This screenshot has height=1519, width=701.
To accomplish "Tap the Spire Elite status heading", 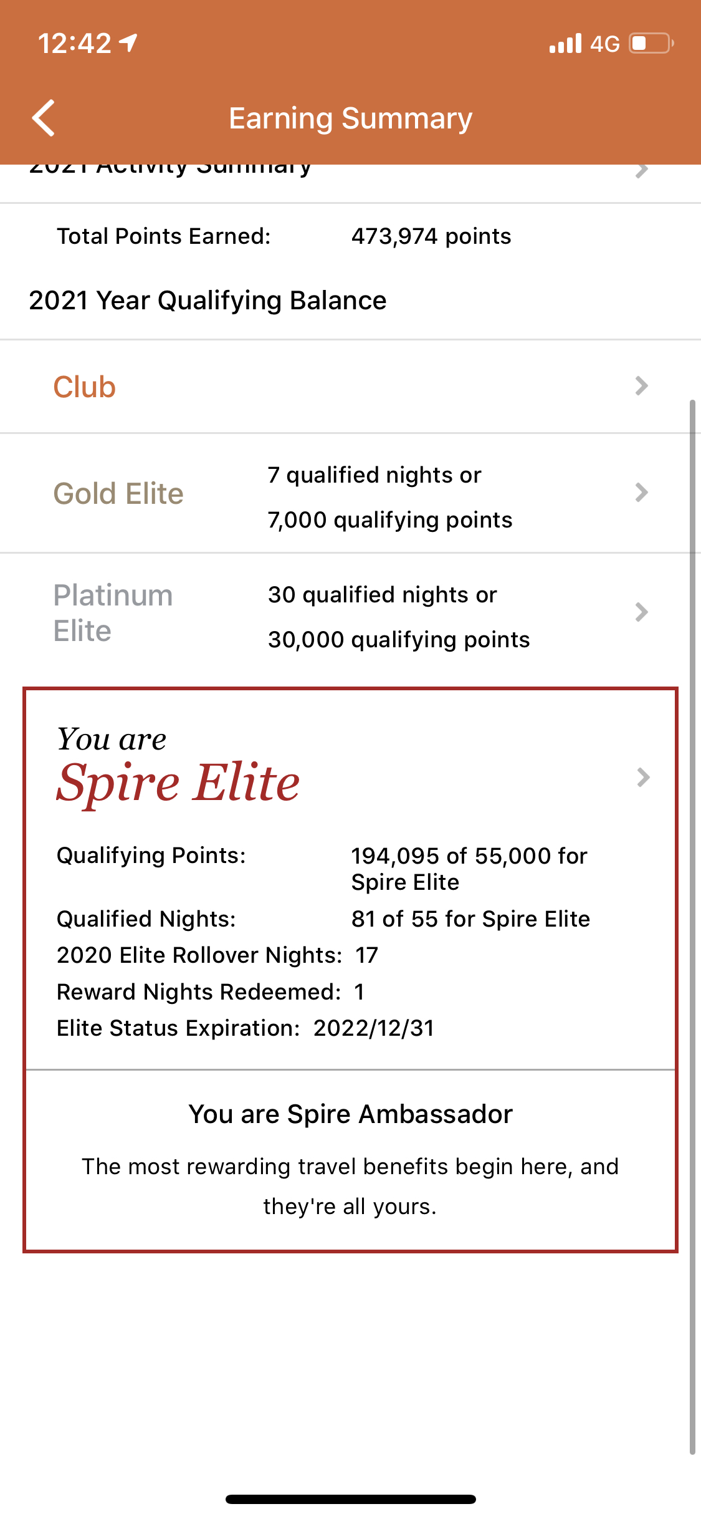I will 178,782.
